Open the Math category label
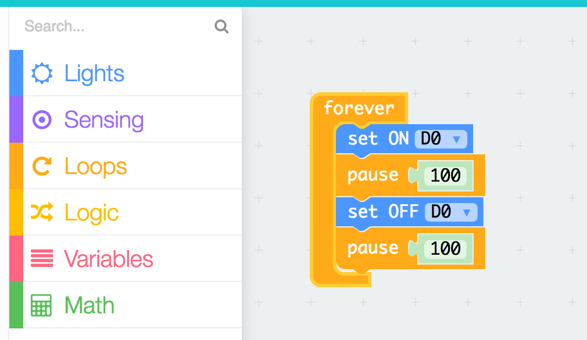 [x=89, y=305]
